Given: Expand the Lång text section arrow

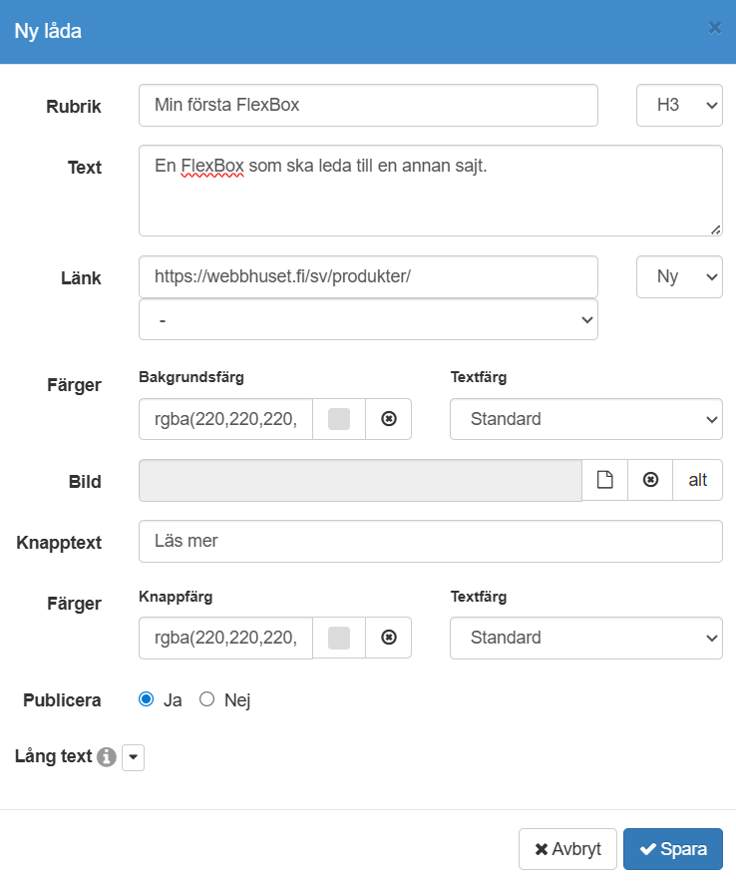Looking at the screenshot, I should (134, 758).
